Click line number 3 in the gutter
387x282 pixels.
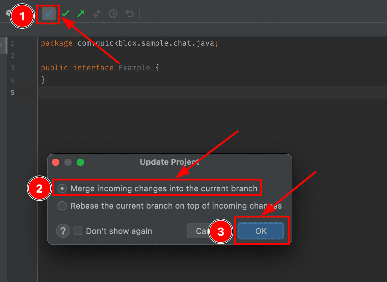tap(12, 68)
